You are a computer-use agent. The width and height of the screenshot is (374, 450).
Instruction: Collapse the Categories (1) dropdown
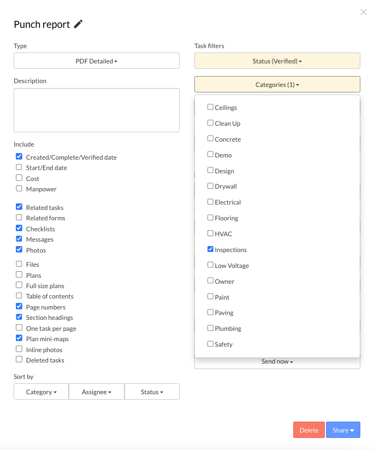pyautogui.click(x=277, y=85)
